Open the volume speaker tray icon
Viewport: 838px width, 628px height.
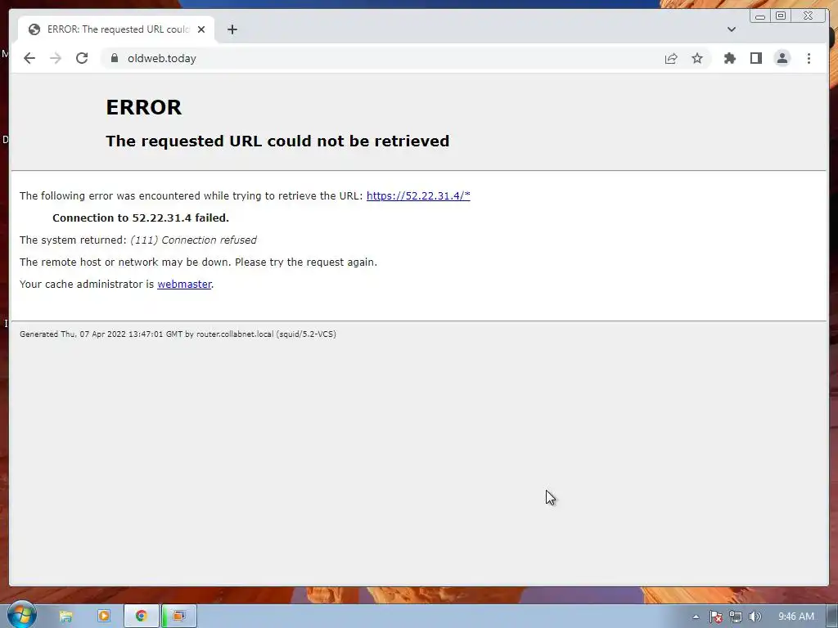(x=755, y=617)
